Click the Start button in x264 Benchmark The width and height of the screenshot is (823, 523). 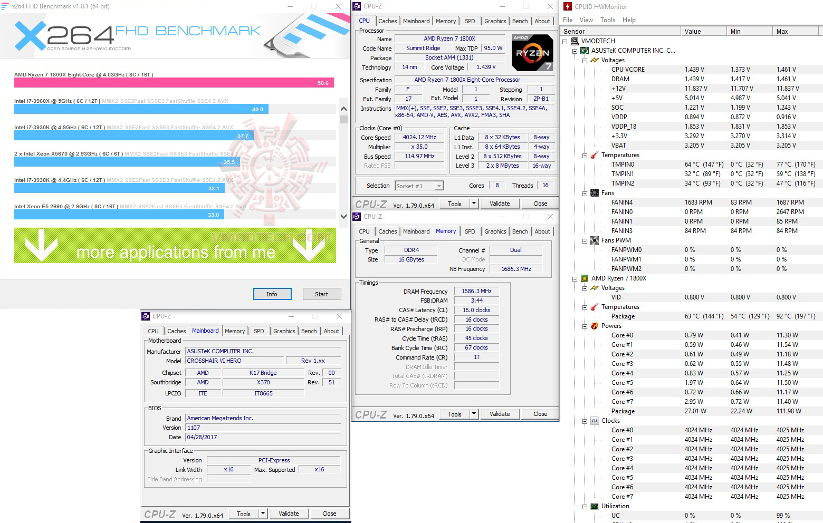322,294
